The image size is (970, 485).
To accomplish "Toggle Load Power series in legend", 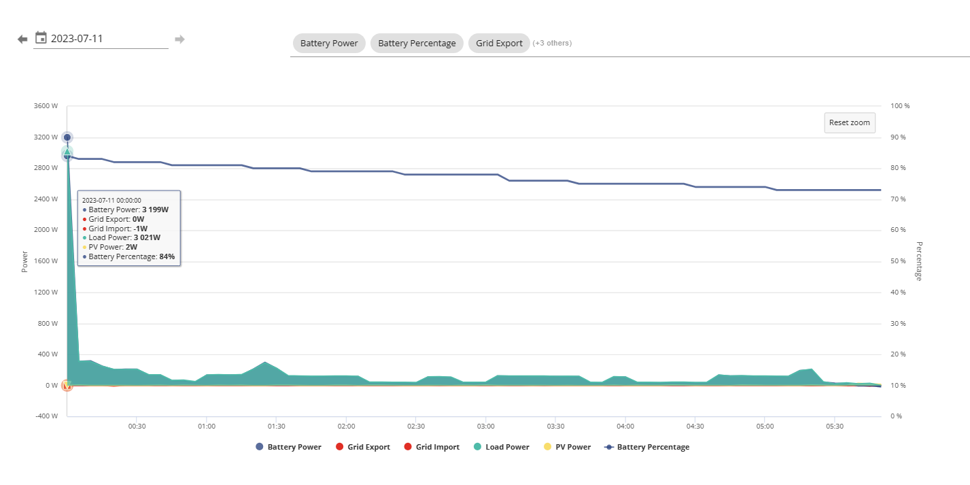I will 501,447.
